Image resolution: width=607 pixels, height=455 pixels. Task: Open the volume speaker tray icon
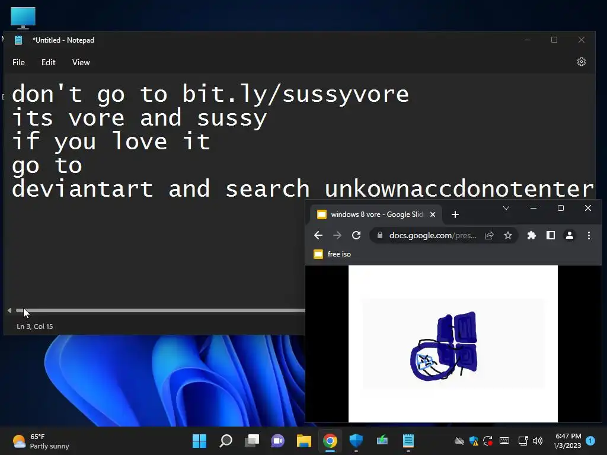click(537, 441)
